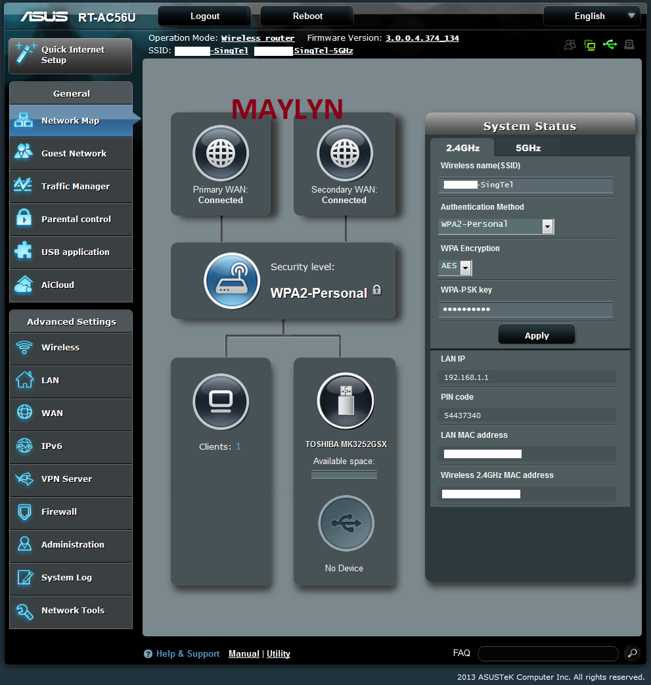Click the Secondary WAN globe icon
Screen dimensions: 651x685
click(x=344, y=154)
